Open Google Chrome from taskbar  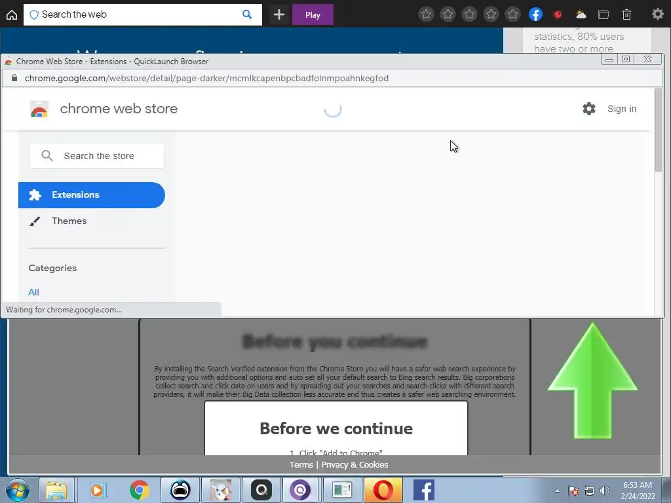139,490
